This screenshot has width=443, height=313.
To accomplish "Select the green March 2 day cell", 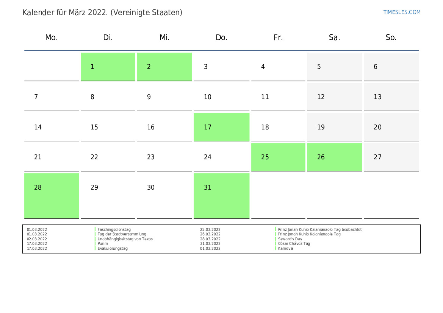I will click(x=164, y=67).
